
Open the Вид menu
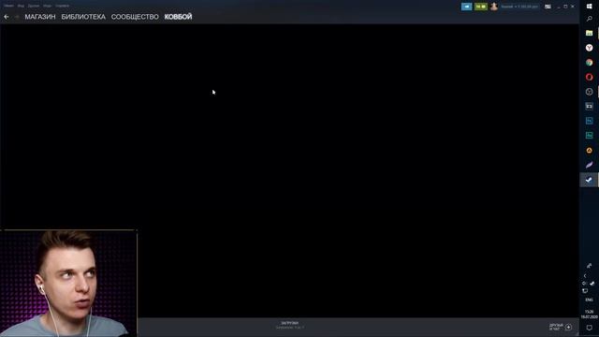tap(21, 6)
